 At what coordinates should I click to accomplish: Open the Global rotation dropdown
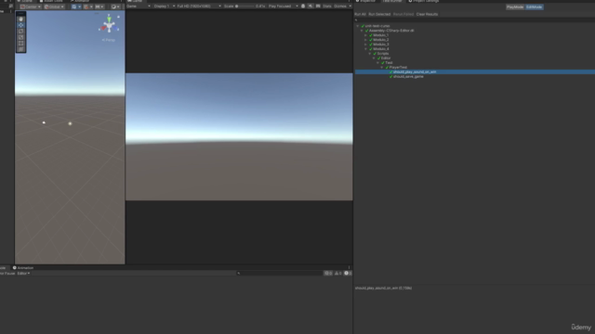click(x=54, y=6)
